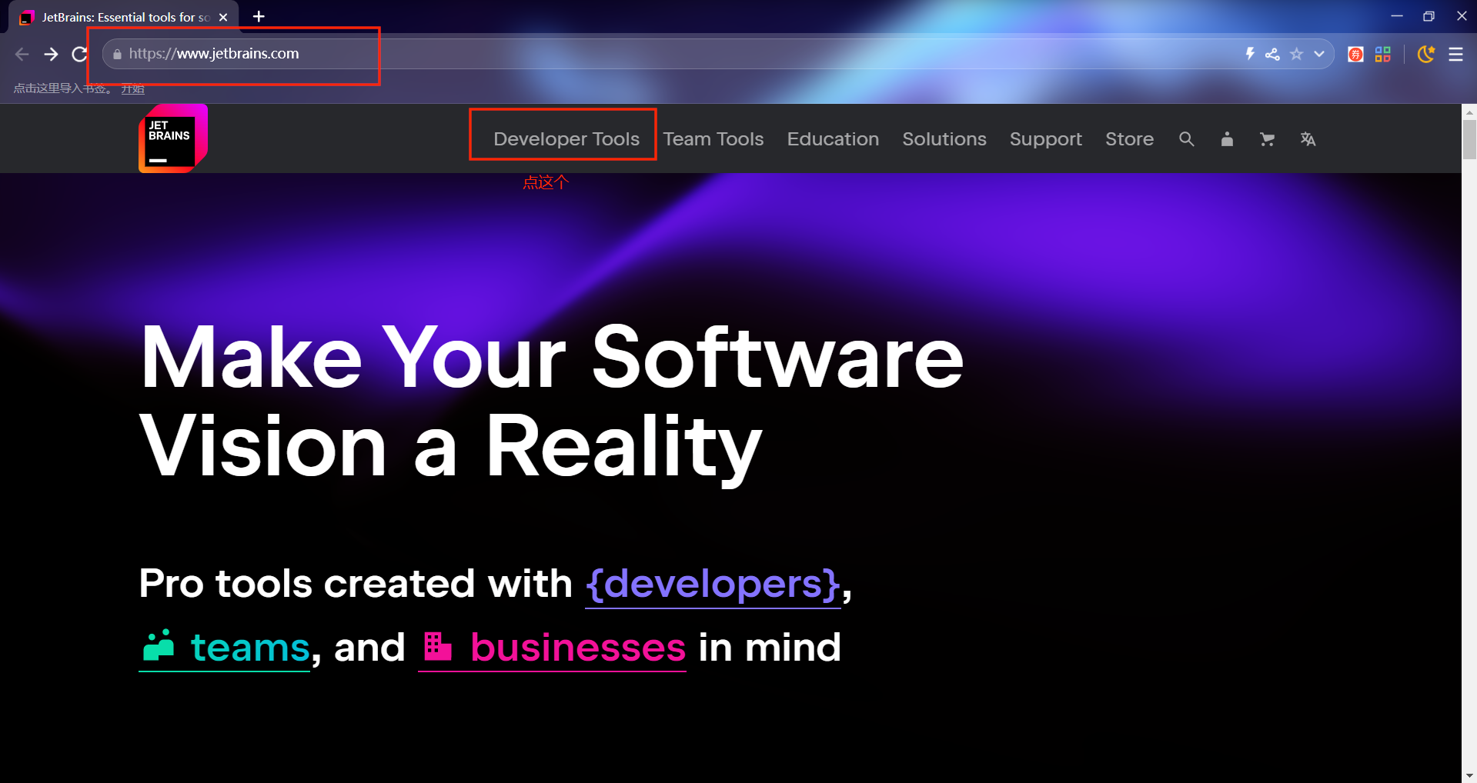The width and height of the screenshot is (1477, 783).
Task: Open the Education menu
Action: click(x=833, y=139)
